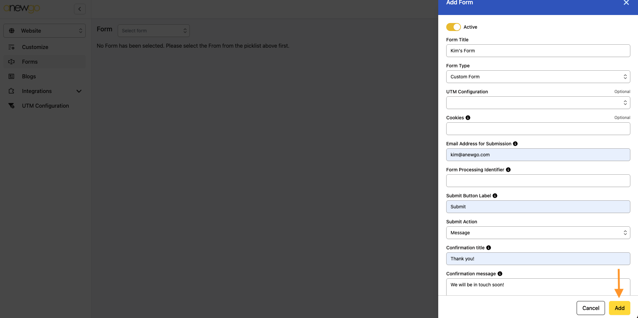Collapse the sidebar with the arrow button

80,9
